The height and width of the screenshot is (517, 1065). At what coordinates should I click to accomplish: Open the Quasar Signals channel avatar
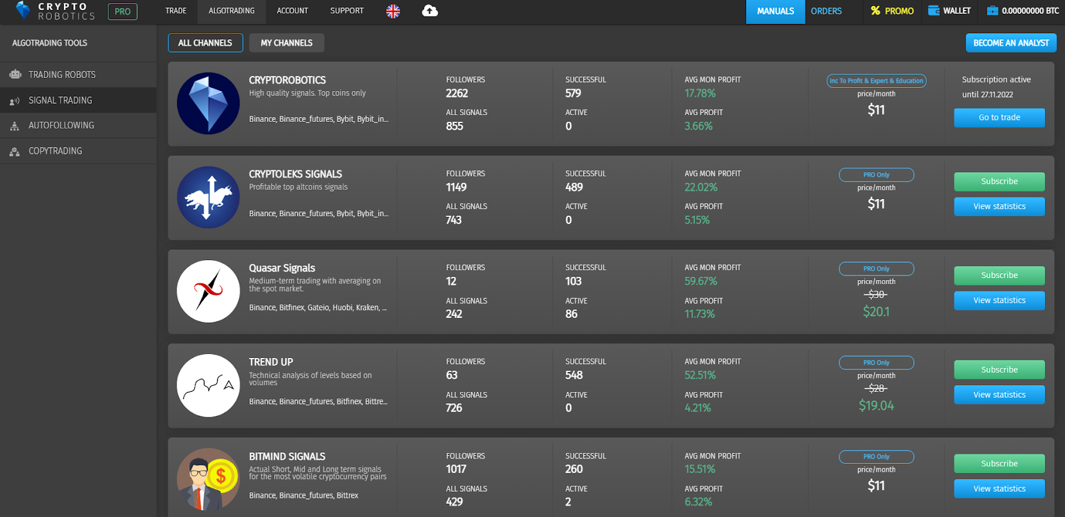[x=208, y=291]
